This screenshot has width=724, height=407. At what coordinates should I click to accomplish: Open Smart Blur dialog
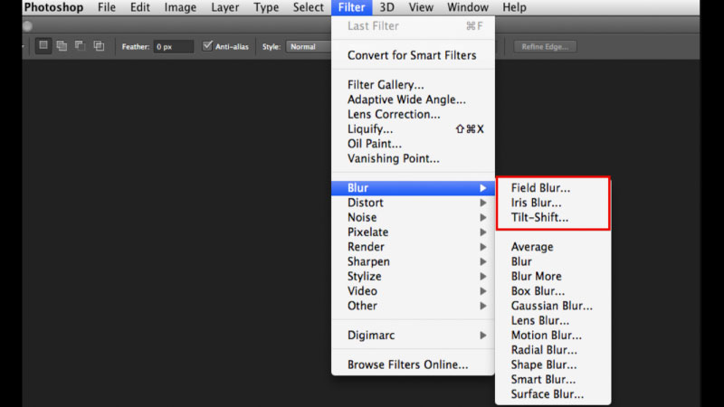pos(553,380)
